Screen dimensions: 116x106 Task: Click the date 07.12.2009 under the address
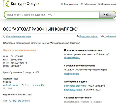click(x=7, y=88)
